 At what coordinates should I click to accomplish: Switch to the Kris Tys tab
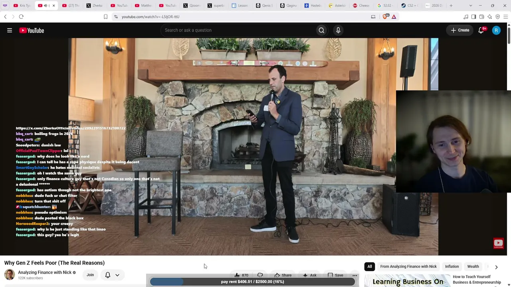(x=22, y=6)
